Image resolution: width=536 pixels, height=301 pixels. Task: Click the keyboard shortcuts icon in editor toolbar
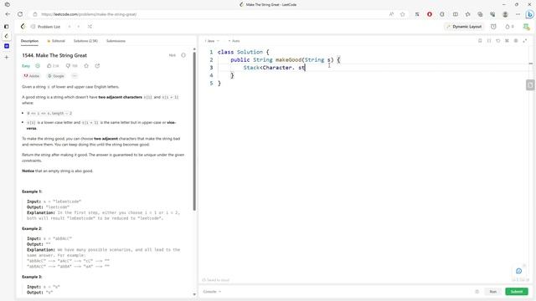507,41
